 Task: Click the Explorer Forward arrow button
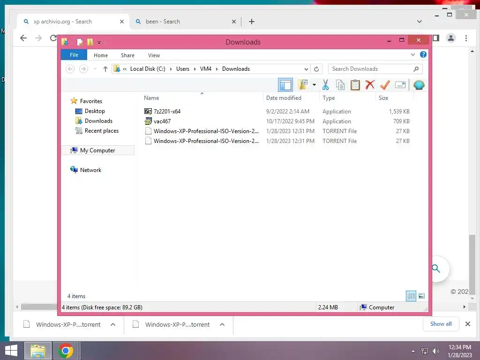[x=83, y=69]
